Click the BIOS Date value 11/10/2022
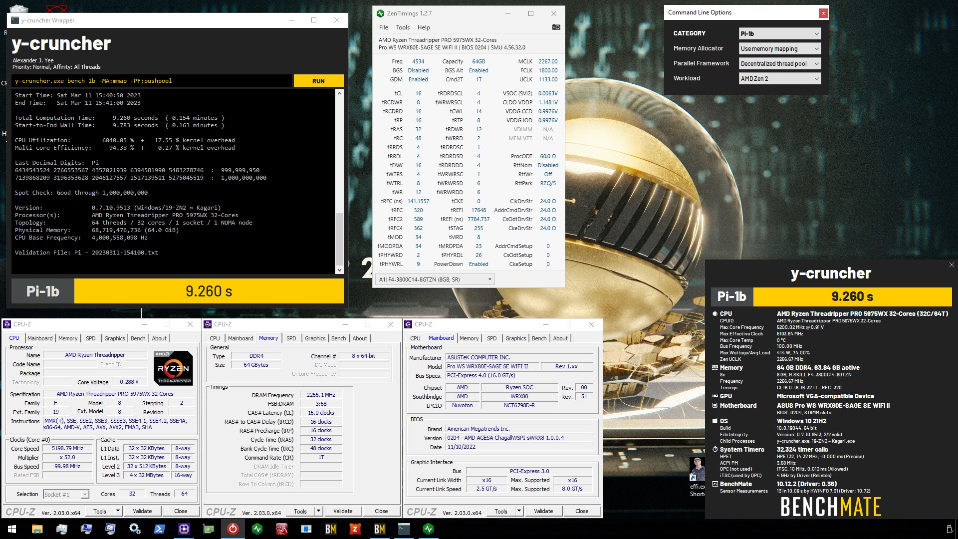This screenshot has width=958, height=539. click(x=519, y=447)
